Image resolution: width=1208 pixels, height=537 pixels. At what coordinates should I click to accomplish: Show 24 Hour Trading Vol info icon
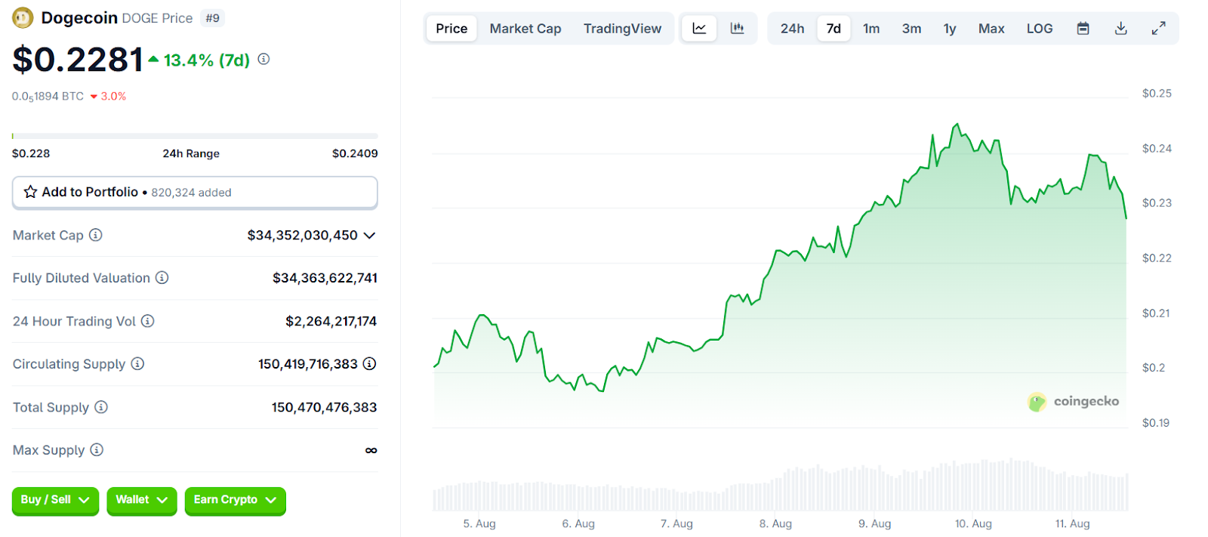click(x=148, y=321)
